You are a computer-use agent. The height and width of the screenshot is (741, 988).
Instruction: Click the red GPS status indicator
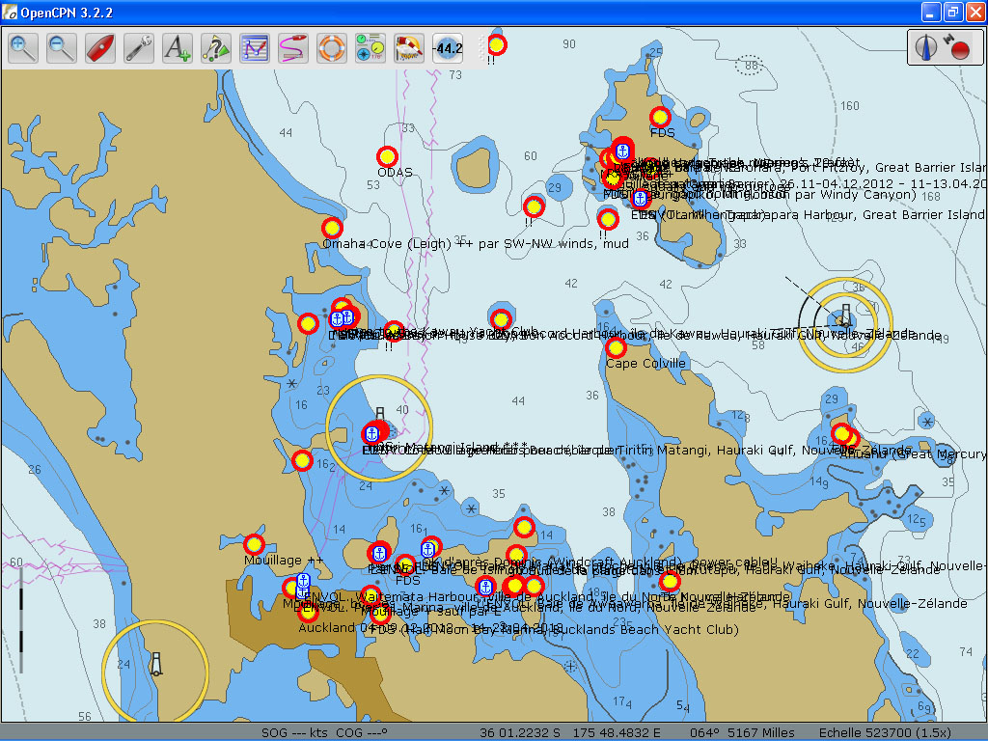click(960, 50)
